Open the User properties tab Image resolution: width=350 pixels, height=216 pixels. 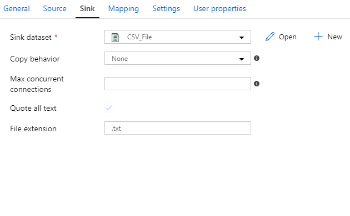[219, 9]
